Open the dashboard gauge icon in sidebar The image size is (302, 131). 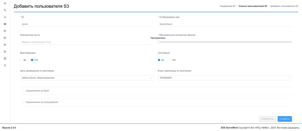tap(5, 3)
